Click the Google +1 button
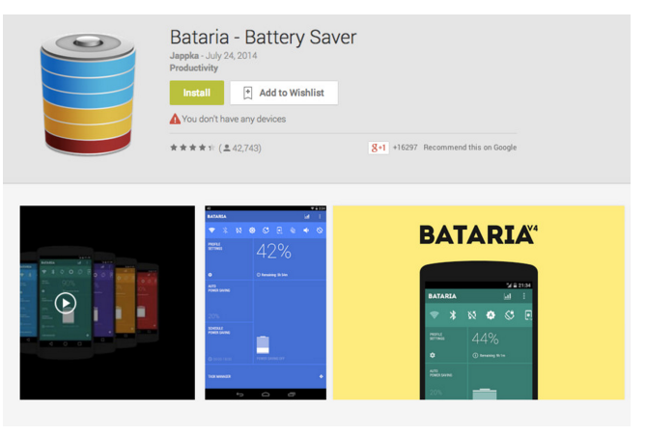The height and width of the screenshot is (435, 646). tap(379, 148)
